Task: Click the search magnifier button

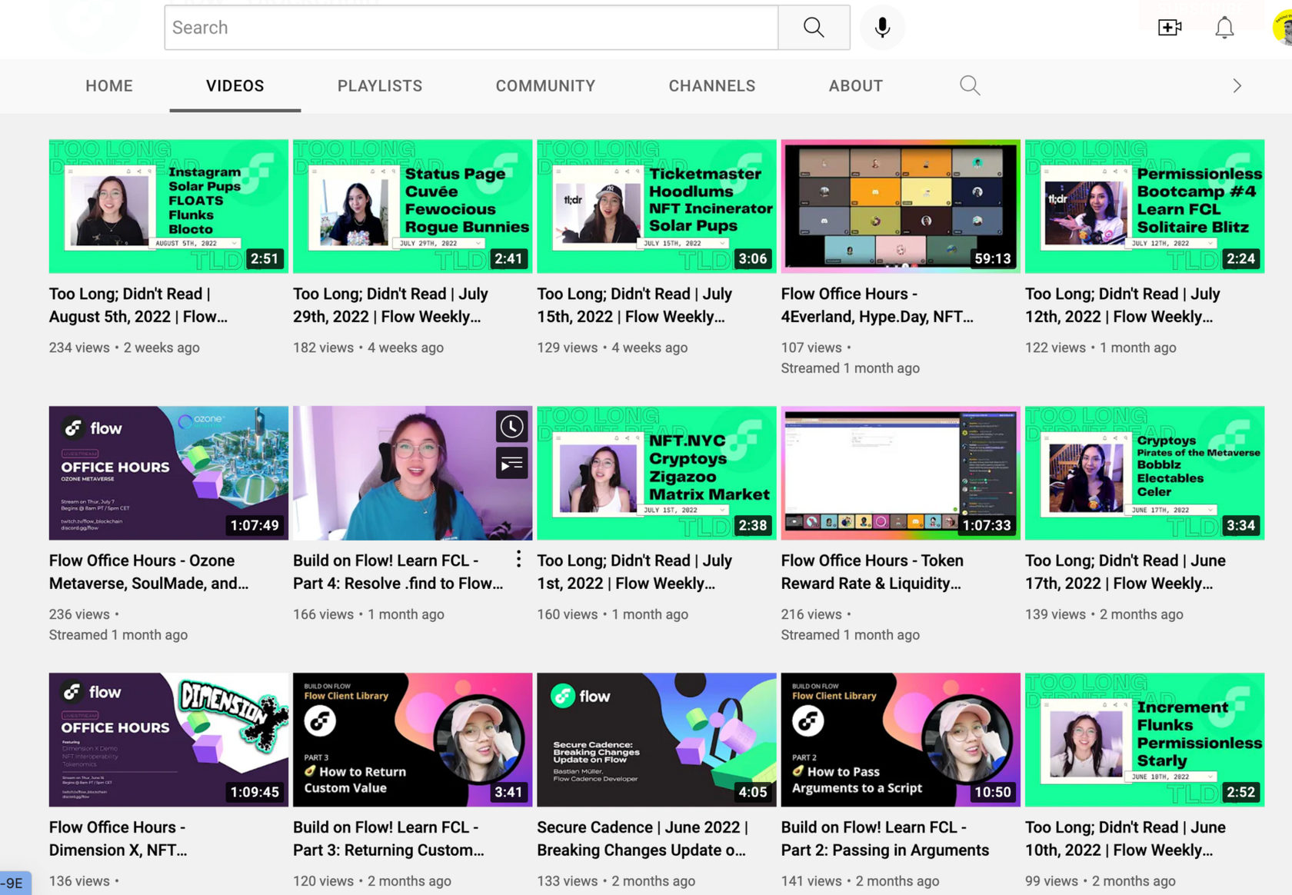Action: pos(814,28)
